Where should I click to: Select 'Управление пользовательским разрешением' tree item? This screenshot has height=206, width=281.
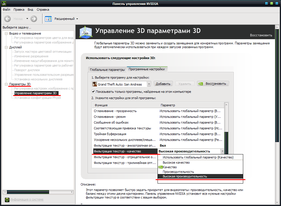[x=44, y=75]
